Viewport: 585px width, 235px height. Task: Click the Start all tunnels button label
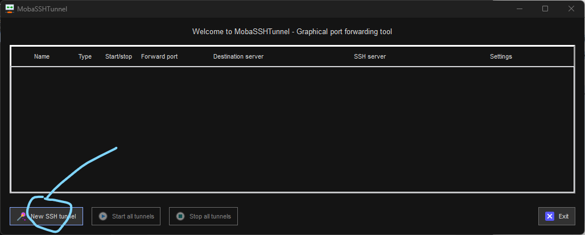[x=133, y=216]
